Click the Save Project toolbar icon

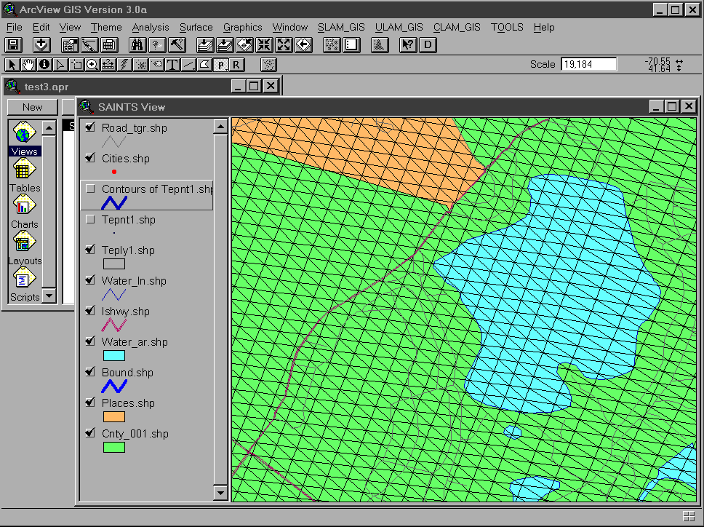(x=13, y=45)
